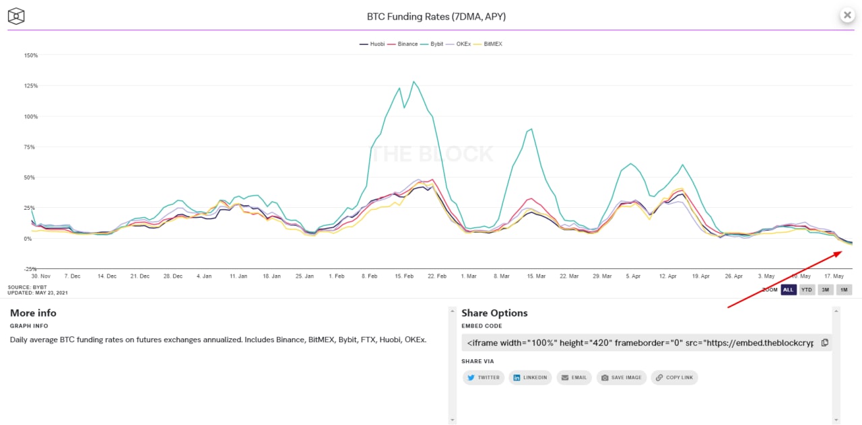This screenshot has height=425, width=862.
Task: Click the EMBED CODE label
Action: 483,325
